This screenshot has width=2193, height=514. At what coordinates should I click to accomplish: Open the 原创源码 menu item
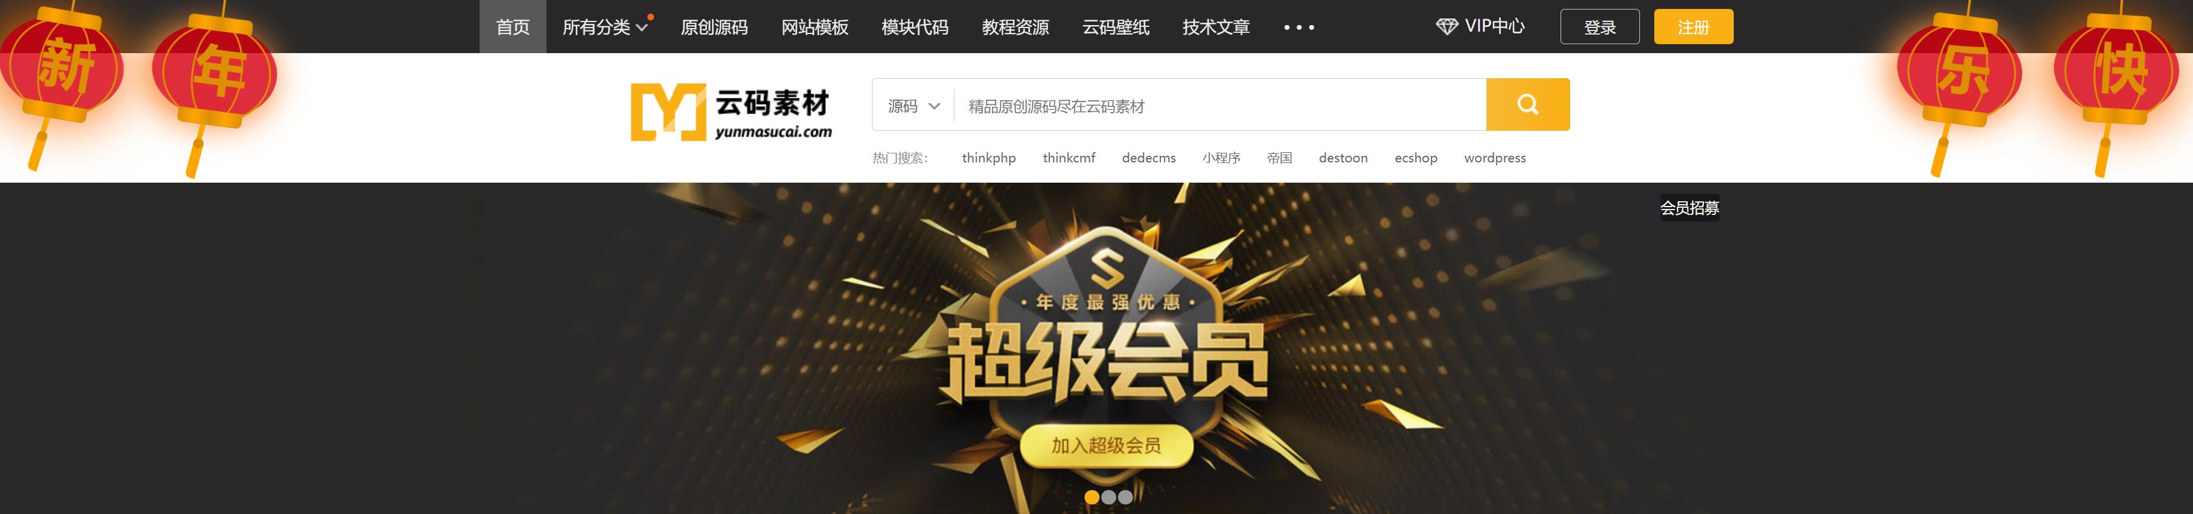(x=714, y=27)
